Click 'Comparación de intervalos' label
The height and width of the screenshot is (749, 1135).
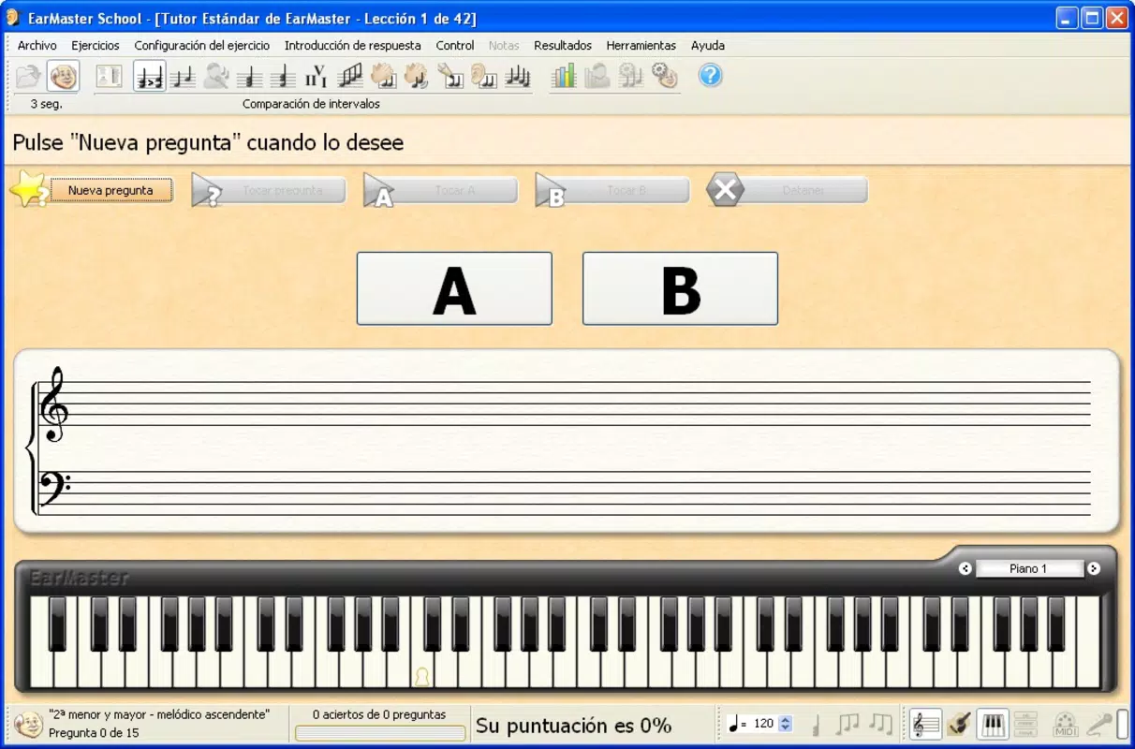pyautogui.click(x=311, y=104)
